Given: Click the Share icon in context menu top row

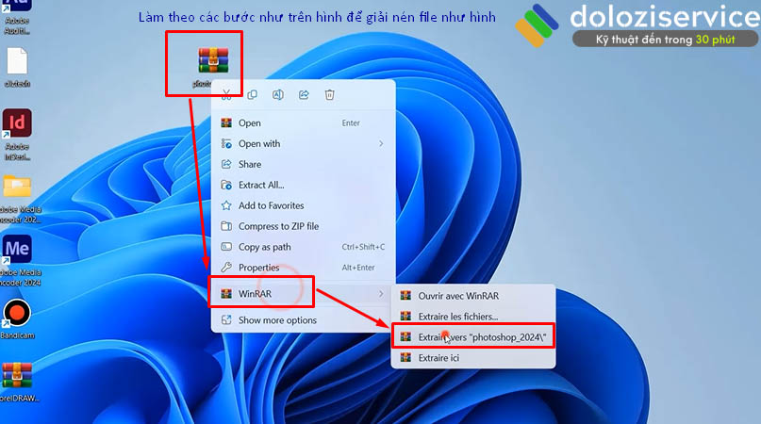Looking at the screenshot, I should [x=304, y=94].
